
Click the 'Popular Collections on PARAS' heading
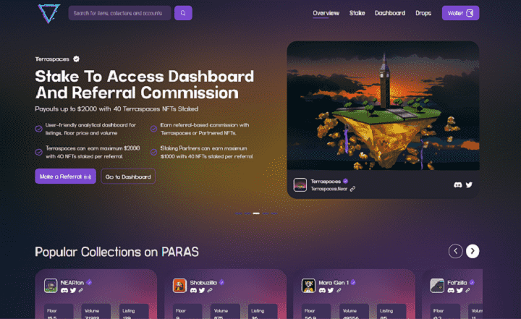pos(117,252)
